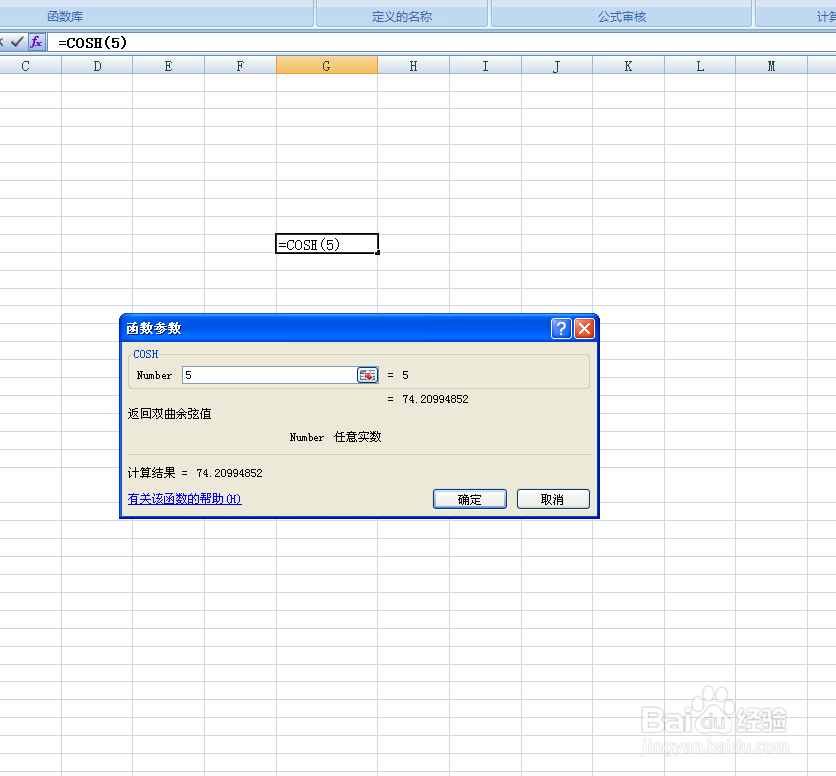
Task: Cancel with the 取消 button
Action: pos(553,499)
